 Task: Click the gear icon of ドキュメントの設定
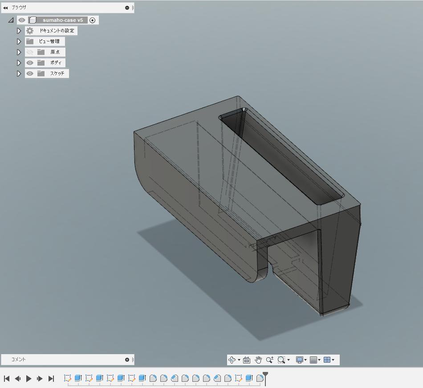(30, 31)
